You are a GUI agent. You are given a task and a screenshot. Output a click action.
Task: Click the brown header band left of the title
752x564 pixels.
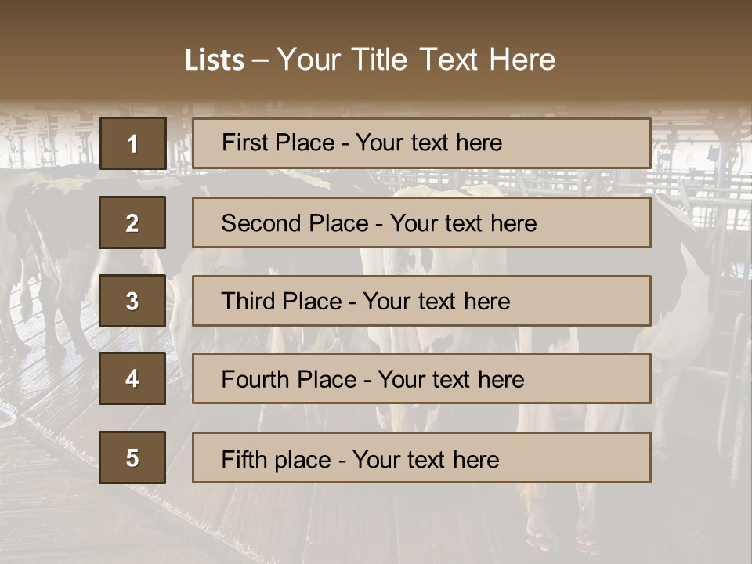pyautogui.click(x=86, y=59)
